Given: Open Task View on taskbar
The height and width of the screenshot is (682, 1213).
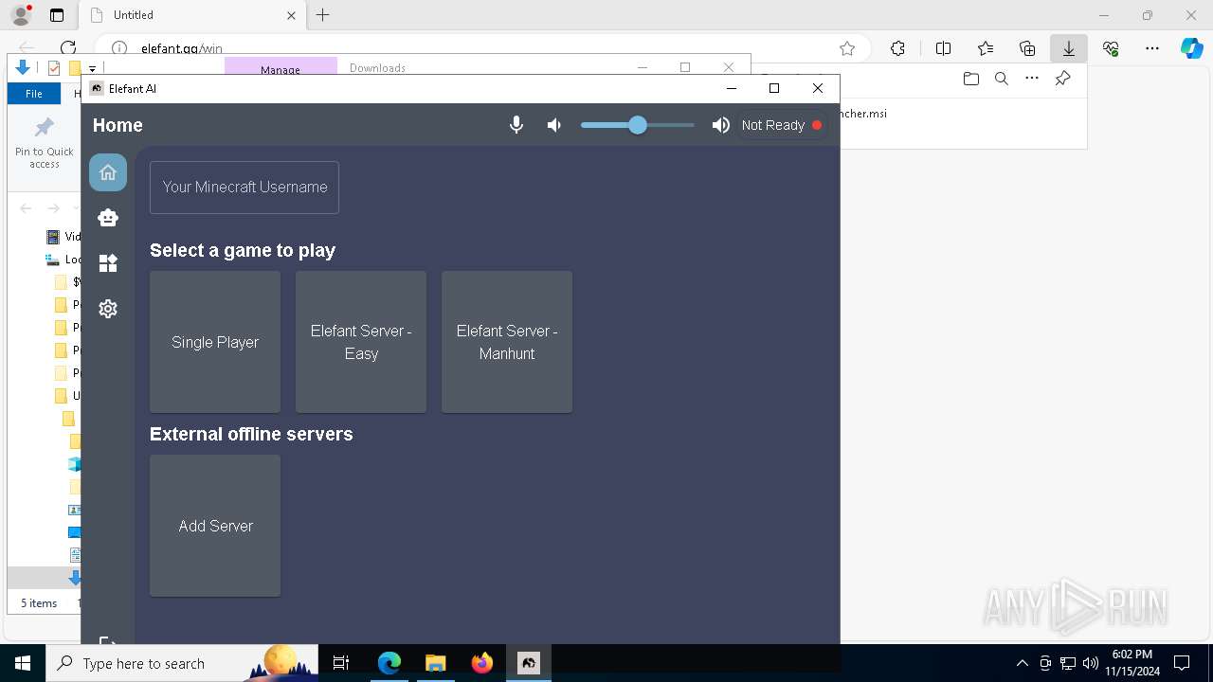Looking at the screenshot, I should (x=341, y=663).
